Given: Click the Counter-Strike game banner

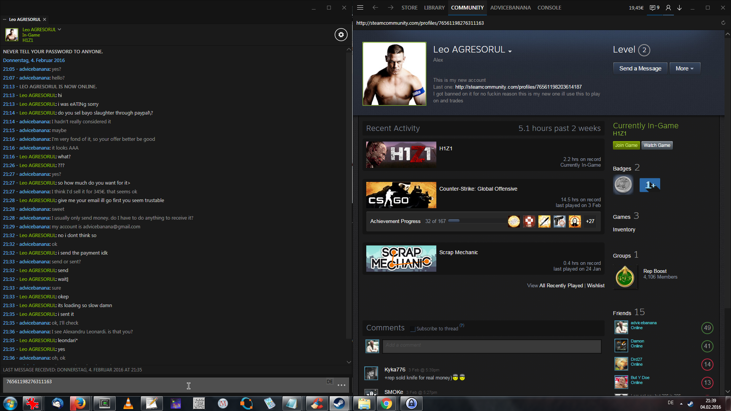Looking at the screenshot, I should tap(401, 195).
